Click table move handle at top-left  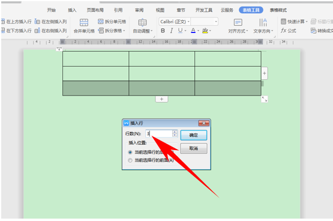pyautogui.click(x=59, y=49)
